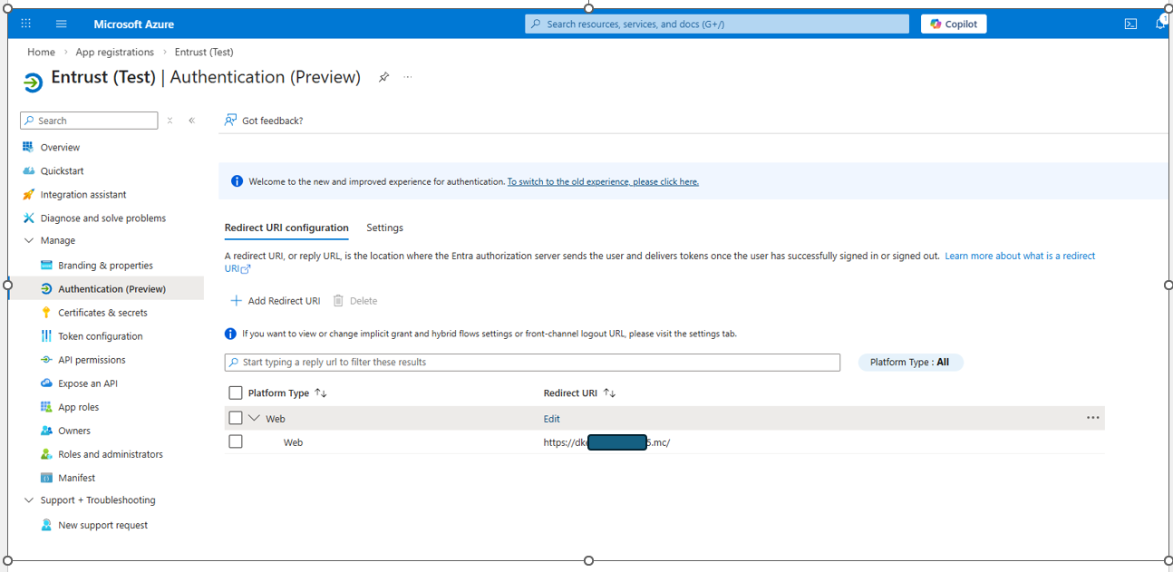Collapse the Web platform group chevron
Image resolution: width=1173 pixels, height=572 pixels.
tap(254, 419)
